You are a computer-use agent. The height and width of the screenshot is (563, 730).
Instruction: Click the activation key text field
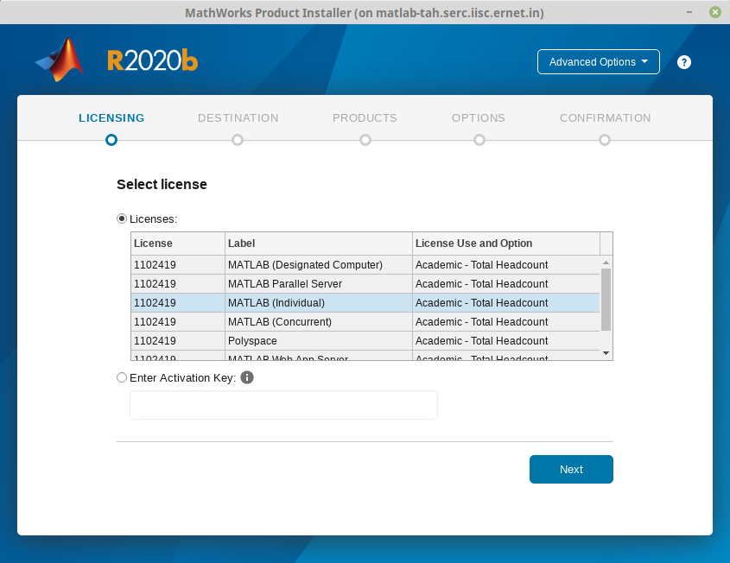coord(283,405)
